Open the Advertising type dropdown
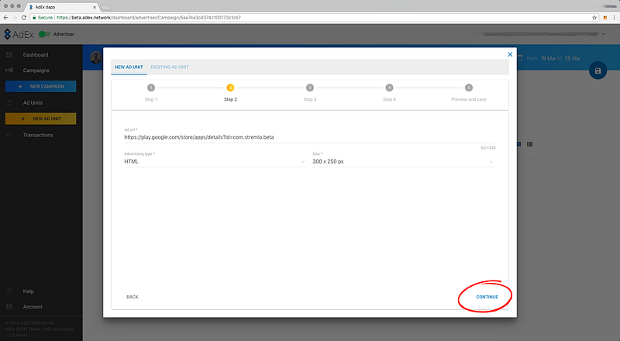 coord(215,161)
